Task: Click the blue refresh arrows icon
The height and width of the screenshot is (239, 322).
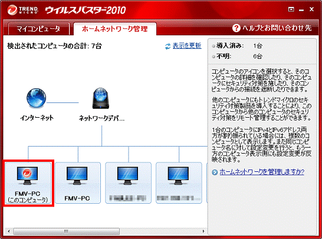Action: coord(167,47)
